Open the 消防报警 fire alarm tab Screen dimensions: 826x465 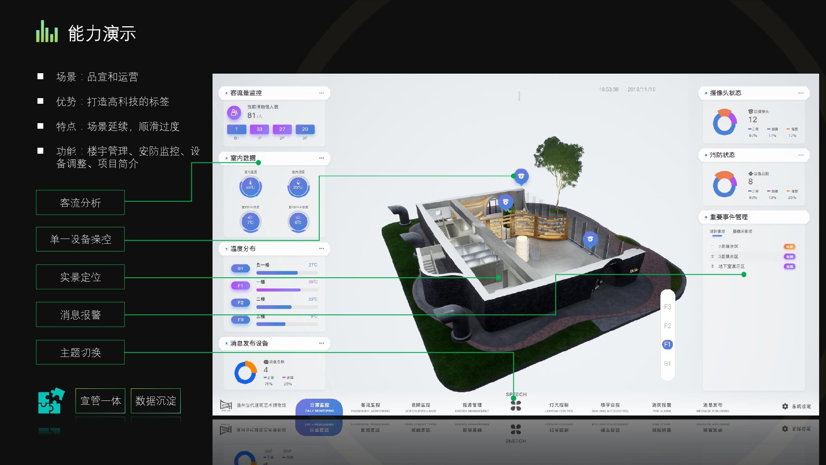click(x=662, y=407)
